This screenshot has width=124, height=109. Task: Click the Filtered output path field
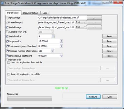point(56,22)
